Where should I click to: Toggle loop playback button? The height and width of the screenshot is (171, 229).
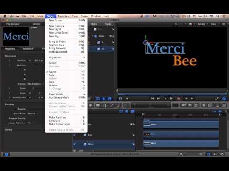[x=224, y=99]
